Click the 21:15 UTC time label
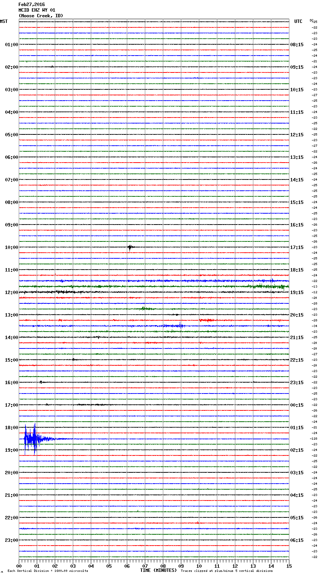The image size is (319, 576). click(x=297, y=338)
